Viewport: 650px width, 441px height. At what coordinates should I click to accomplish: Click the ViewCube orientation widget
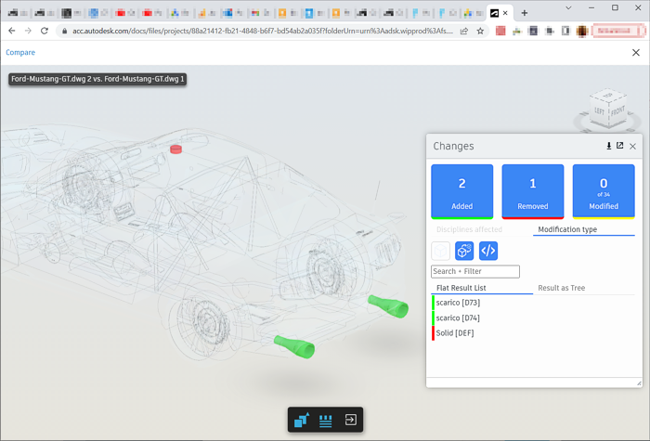607,109
